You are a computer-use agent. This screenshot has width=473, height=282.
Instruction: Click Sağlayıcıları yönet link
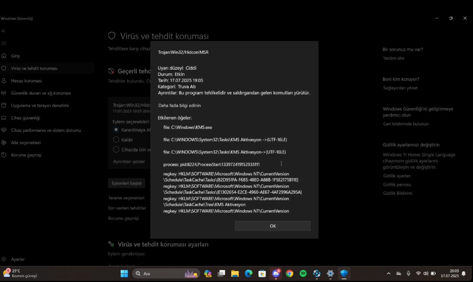pyautogui.click(x=400, y=88)
